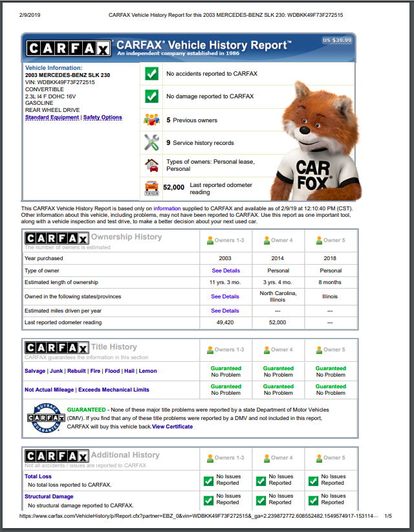Click the green checkmark beside No damage reported
414x532 pixels.
tap(151, 96)
